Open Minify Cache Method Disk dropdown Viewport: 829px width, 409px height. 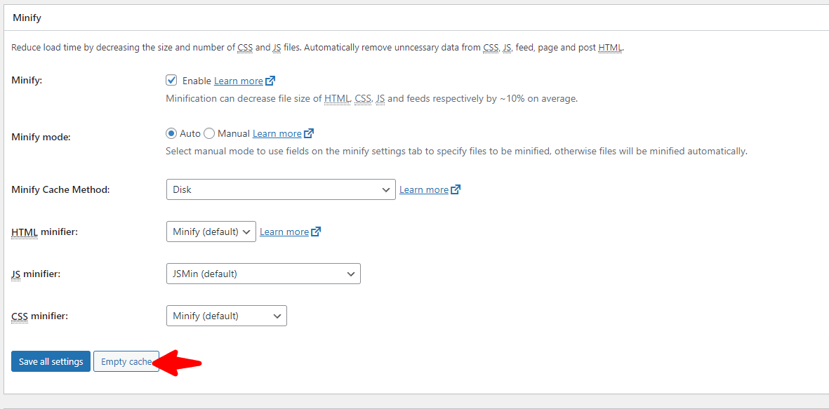click(x=281, y=189)
